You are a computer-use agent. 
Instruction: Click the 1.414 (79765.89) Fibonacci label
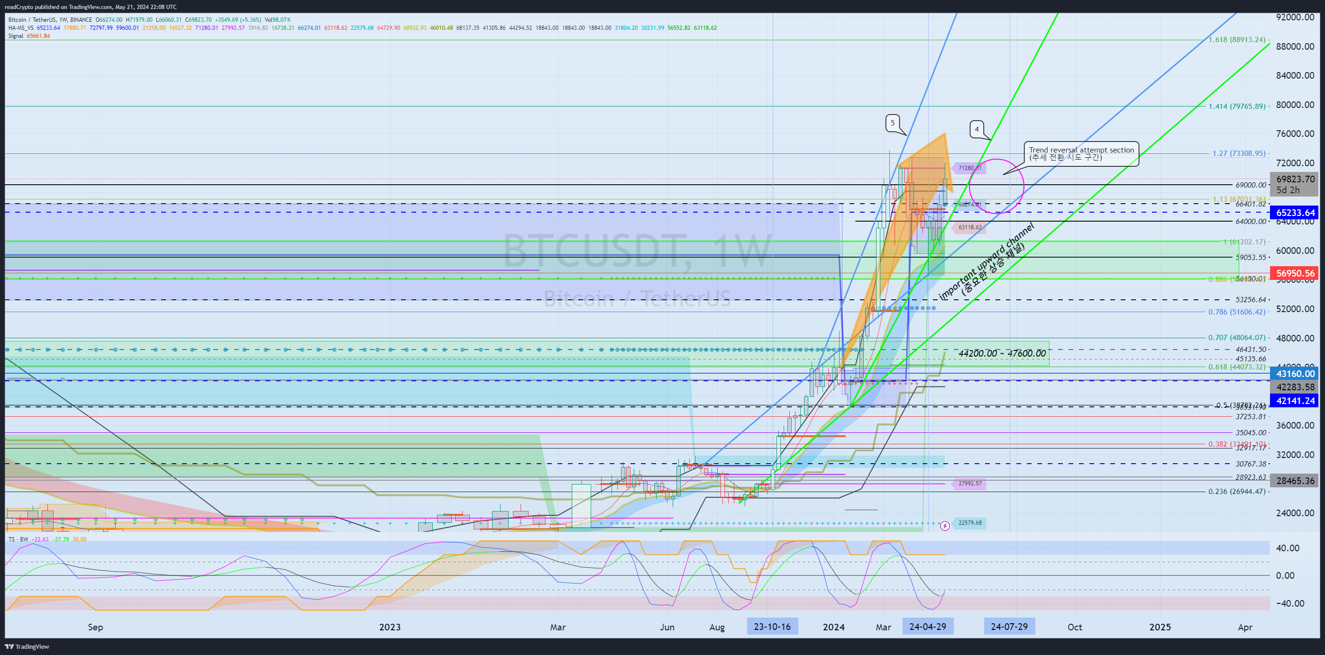pyautogui.click(x=1237, y=107)
